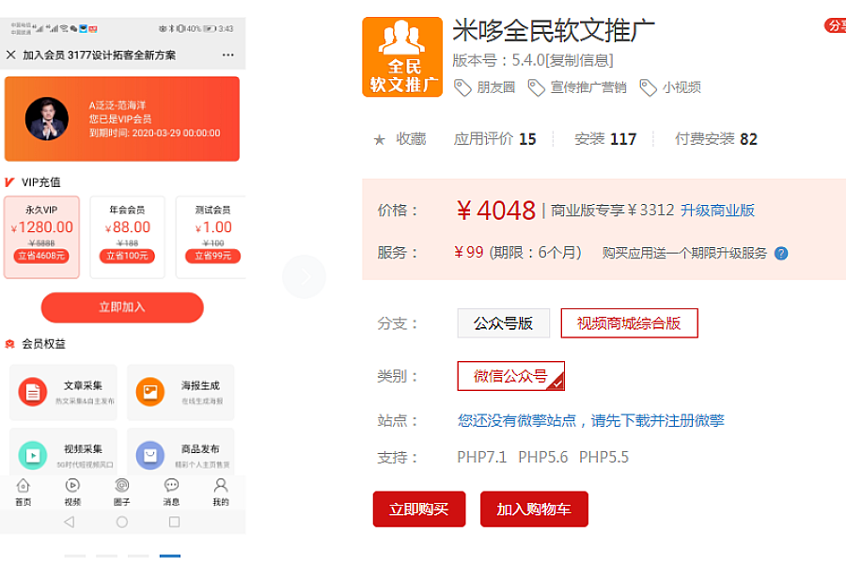Select the 微信公众号 category option
Viewport: 846px width, 564px height.
(511, 376)
